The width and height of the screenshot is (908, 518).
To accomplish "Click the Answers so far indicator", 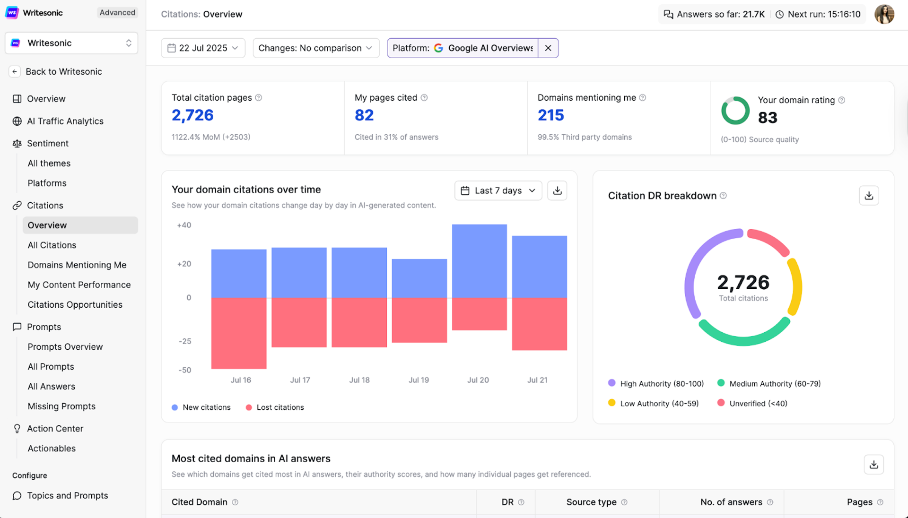I will pos(714,14).
